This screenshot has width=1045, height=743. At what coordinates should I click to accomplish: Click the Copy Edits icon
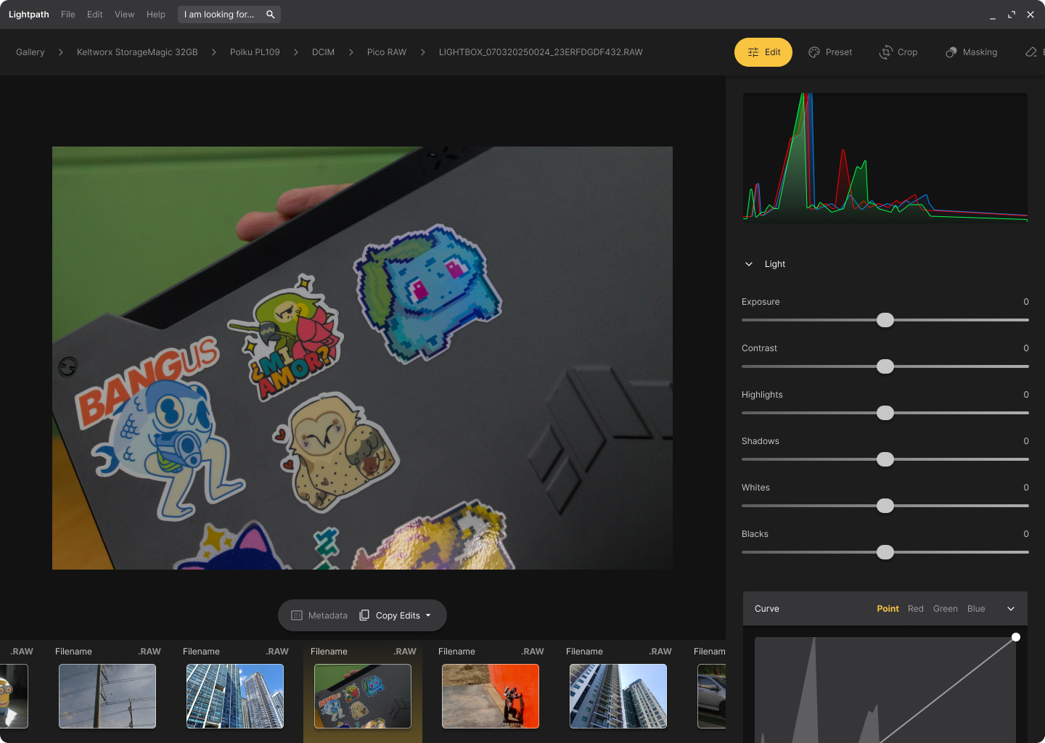[x=364, y=615]
